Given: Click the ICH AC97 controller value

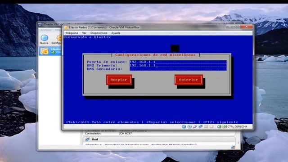Looking at the screenshot, I should pos(126,134).
